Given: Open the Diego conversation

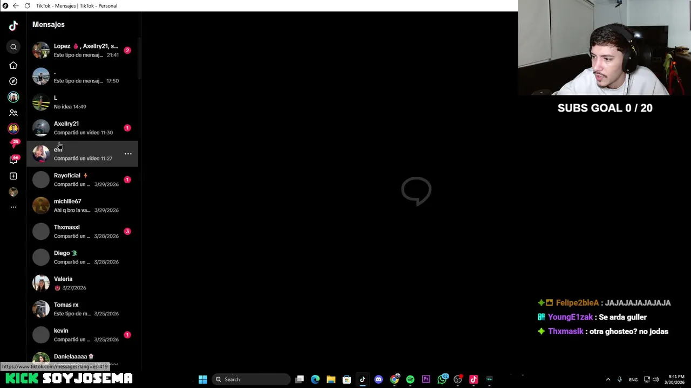Looking at the screenshot, I should [x=83, y=257].
